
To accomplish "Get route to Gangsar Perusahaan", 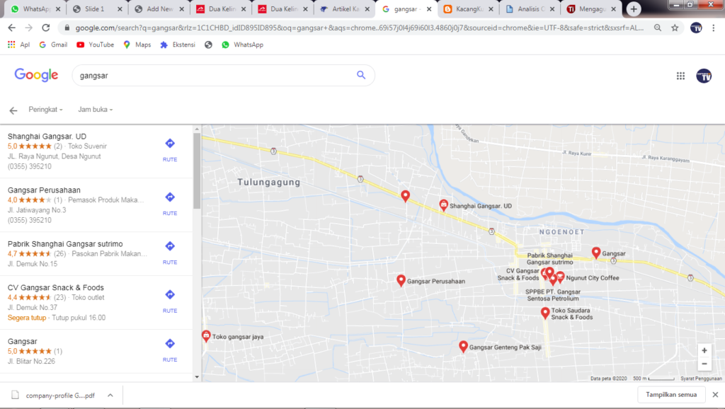I will [x=170, y=203].
